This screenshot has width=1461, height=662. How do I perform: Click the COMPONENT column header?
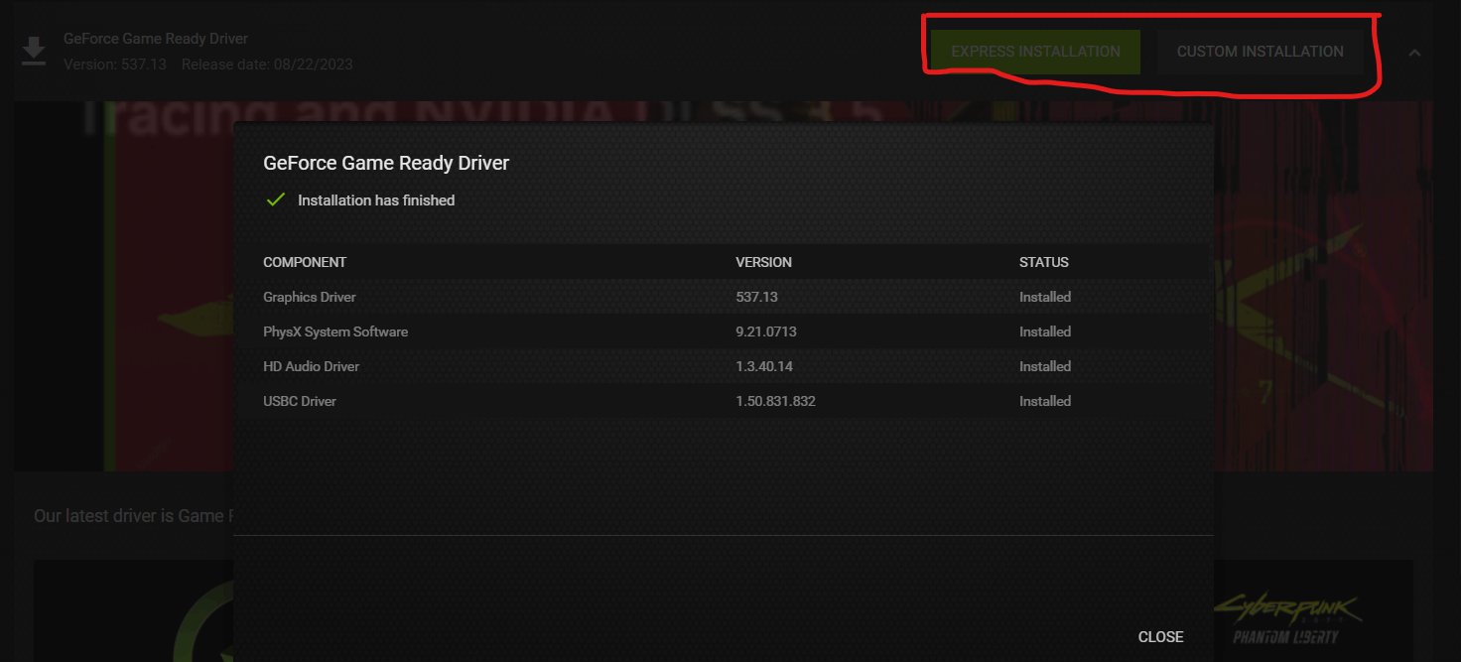[x=305, y=262]
